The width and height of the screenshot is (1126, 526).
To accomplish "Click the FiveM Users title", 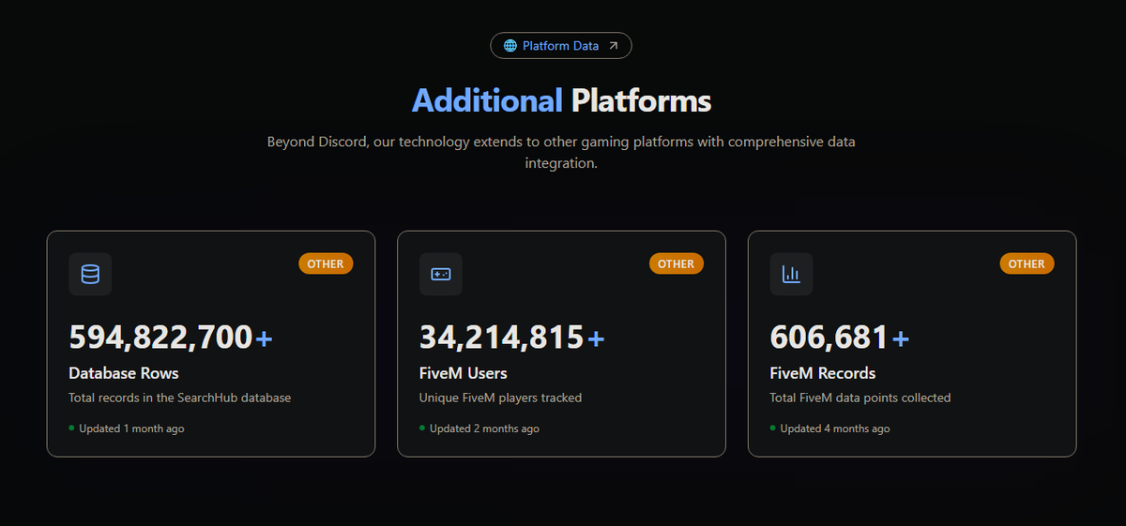I will [464, 373].
